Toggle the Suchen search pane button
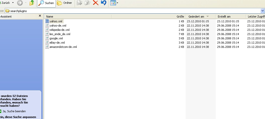This screenshot has width=265, height=119. coord(46,3)
